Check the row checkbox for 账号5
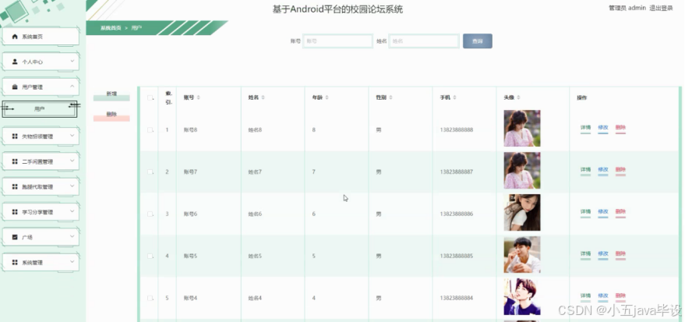This screenshot has width=685, height=322. point(150,256)
